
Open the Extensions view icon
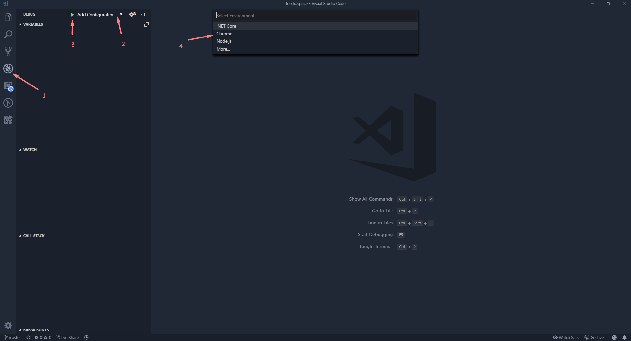tap(8, 86)
